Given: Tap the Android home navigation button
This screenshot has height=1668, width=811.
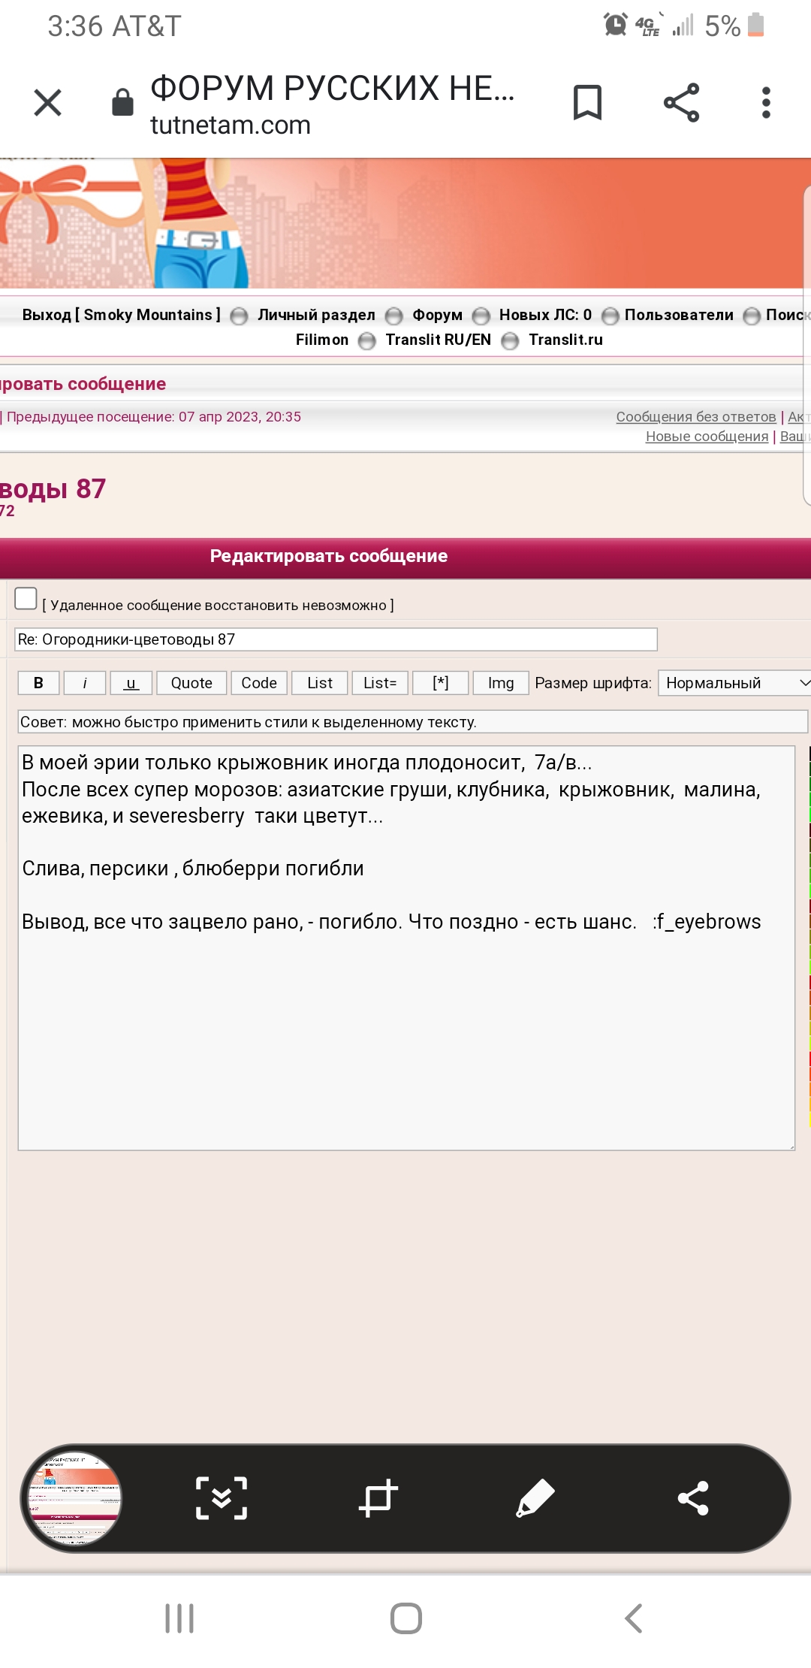Looking at the screenshot, I should point(405,1618).
